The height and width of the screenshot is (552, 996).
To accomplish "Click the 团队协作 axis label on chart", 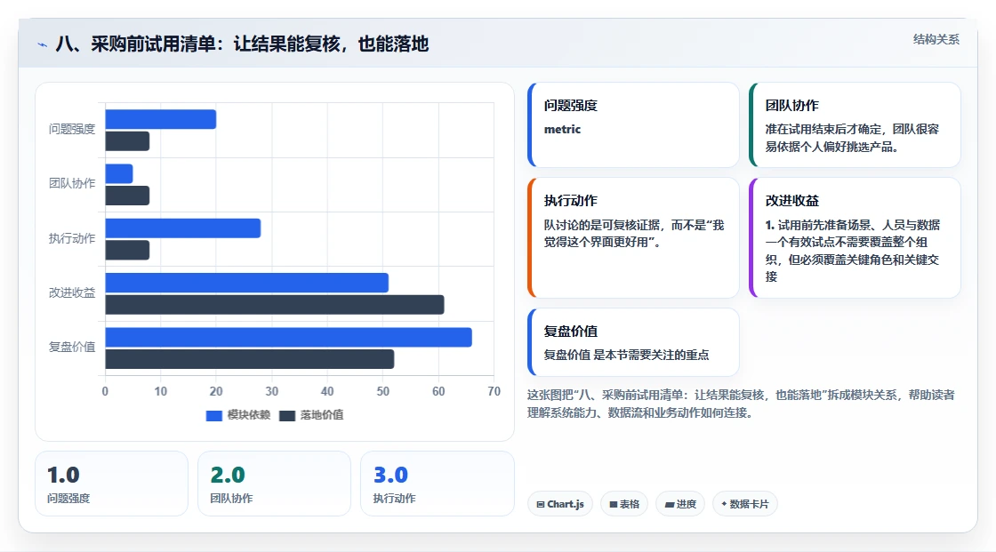I will 72,184.
